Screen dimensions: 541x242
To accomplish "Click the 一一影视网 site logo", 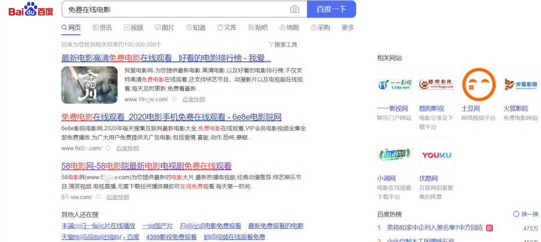I will [x=394, y=84].
